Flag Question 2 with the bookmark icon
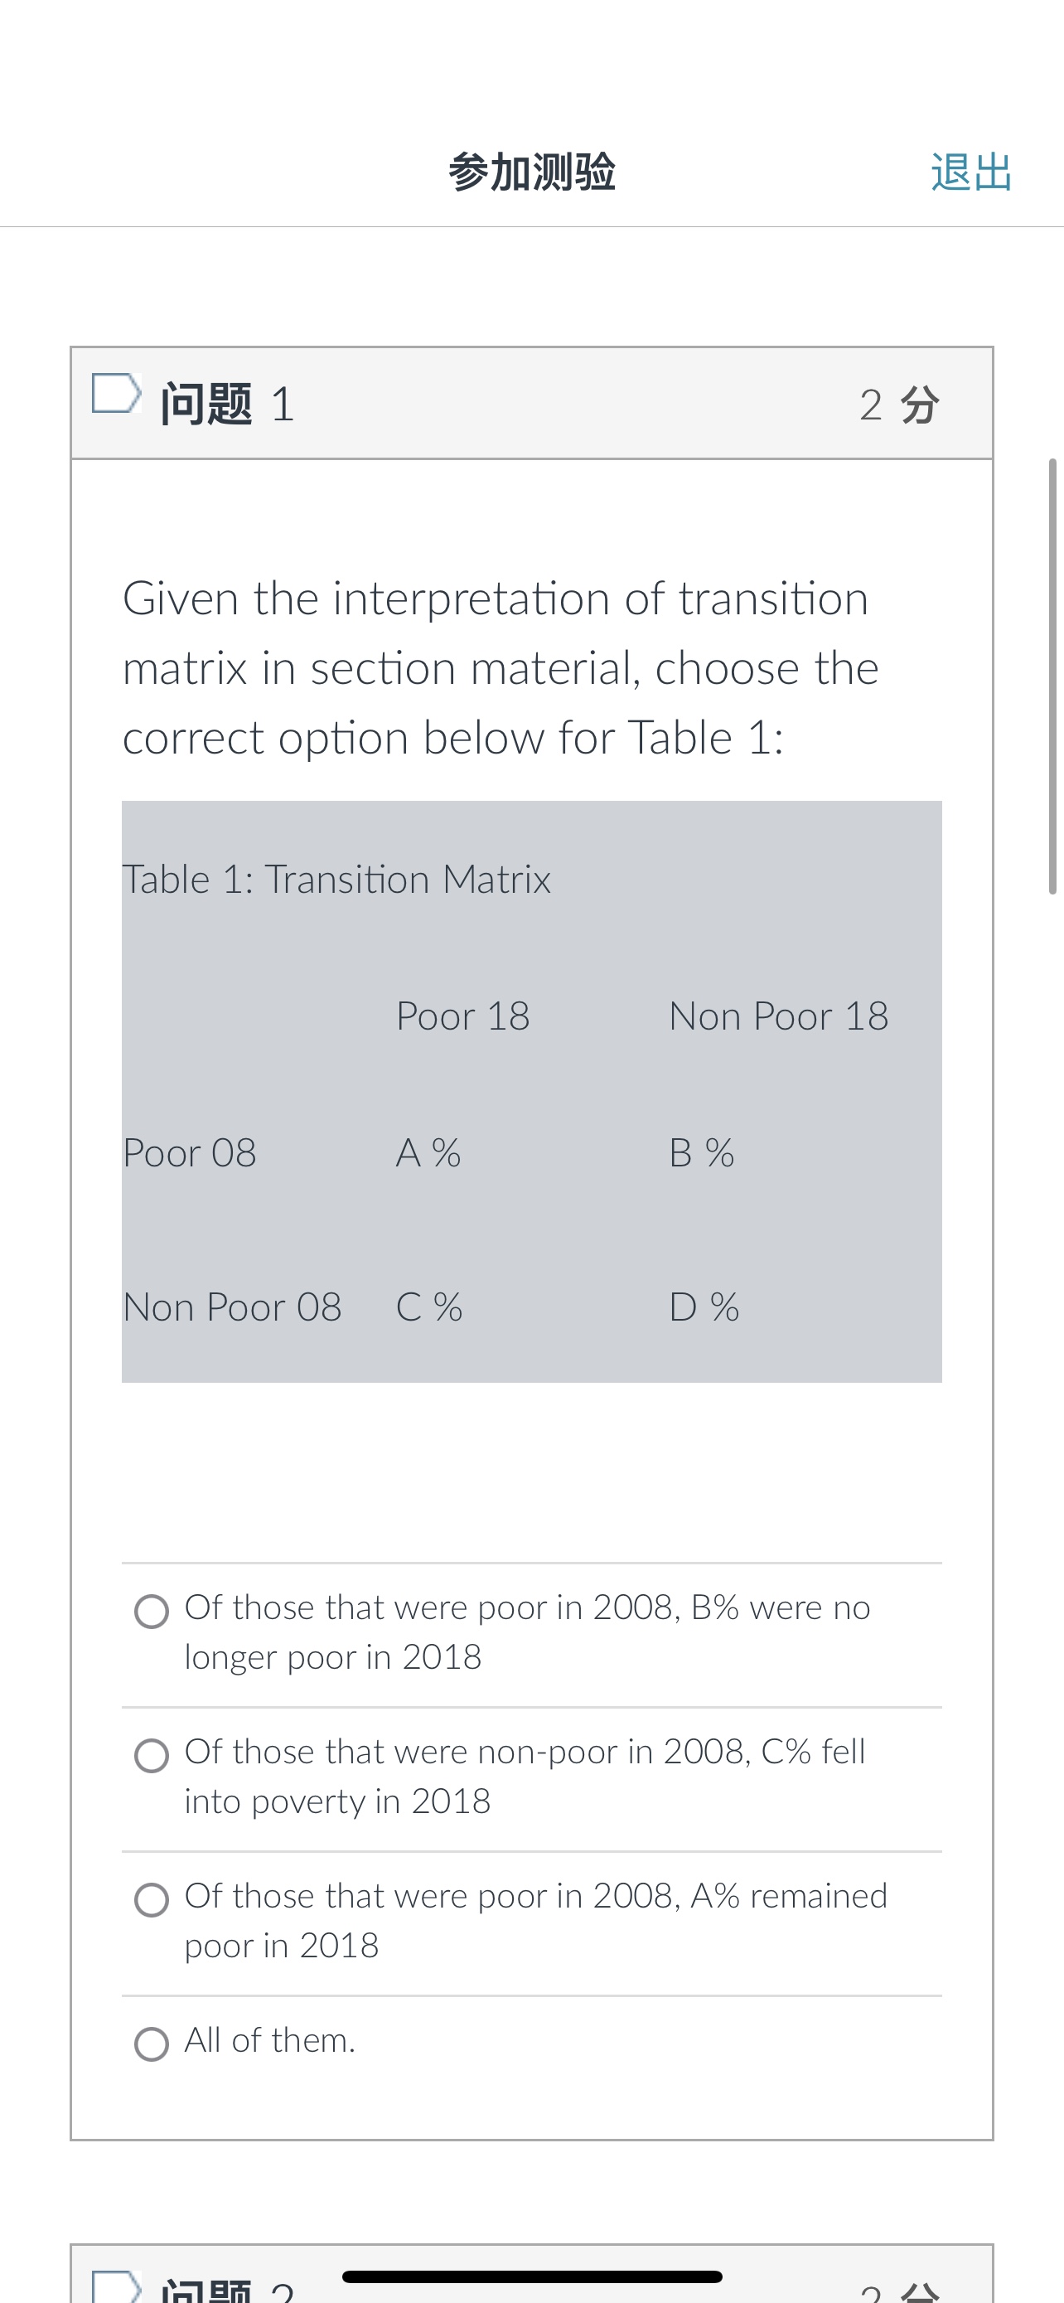This screenshot has height=2303, width=1064. pos(117,2289)
